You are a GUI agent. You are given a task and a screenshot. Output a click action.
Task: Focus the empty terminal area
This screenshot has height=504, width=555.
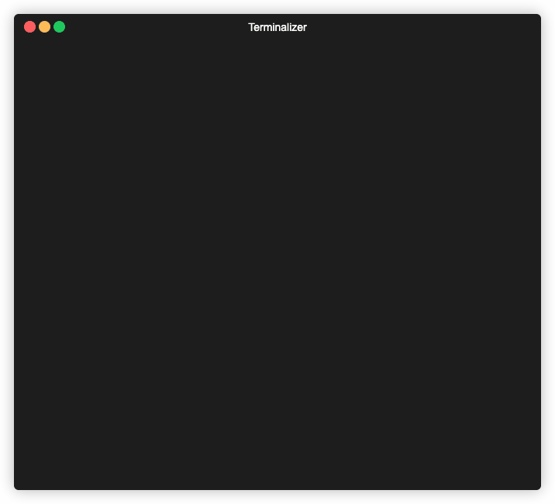[277, 264]
